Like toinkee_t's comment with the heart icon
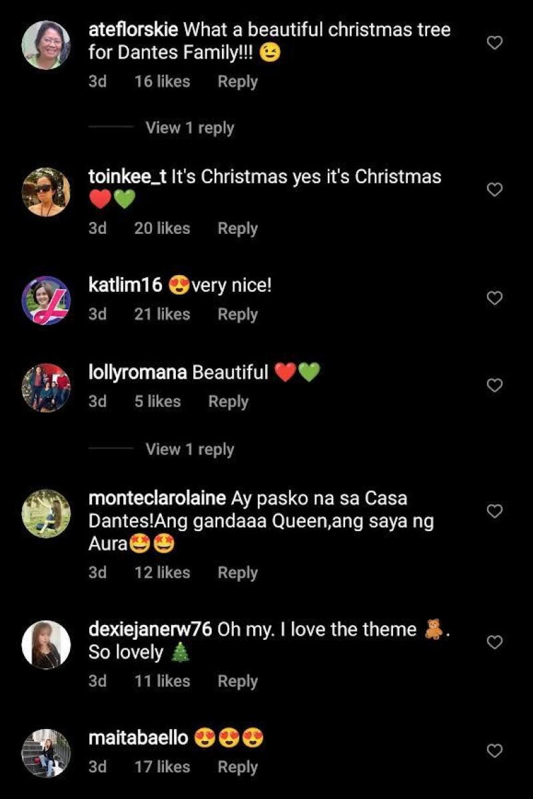The width and height of the screenshot is (533, 799). 494,189
